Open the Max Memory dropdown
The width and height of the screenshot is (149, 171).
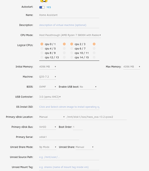point(132,67)
